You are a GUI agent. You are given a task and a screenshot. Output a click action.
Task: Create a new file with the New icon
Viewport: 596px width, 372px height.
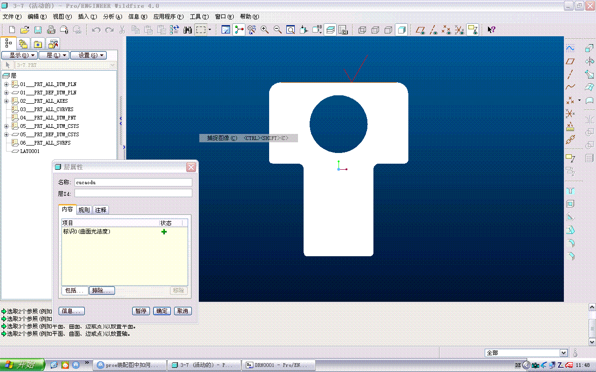[x=13, y=30]
